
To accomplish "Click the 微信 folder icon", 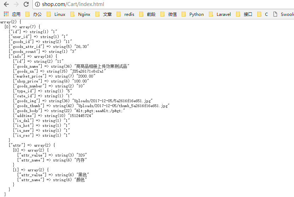I will coord(163,14).
